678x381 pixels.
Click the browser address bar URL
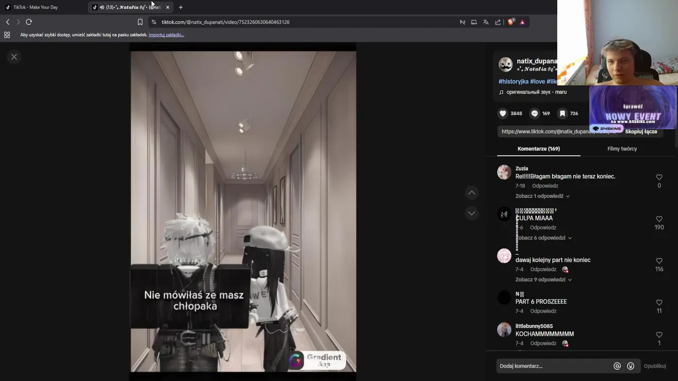[226, 22]
